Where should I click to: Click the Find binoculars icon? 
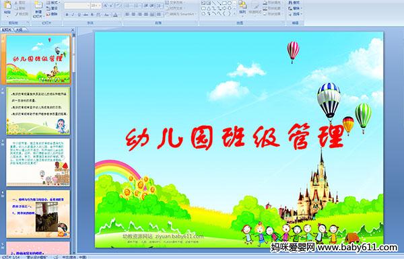pos(290,3)
